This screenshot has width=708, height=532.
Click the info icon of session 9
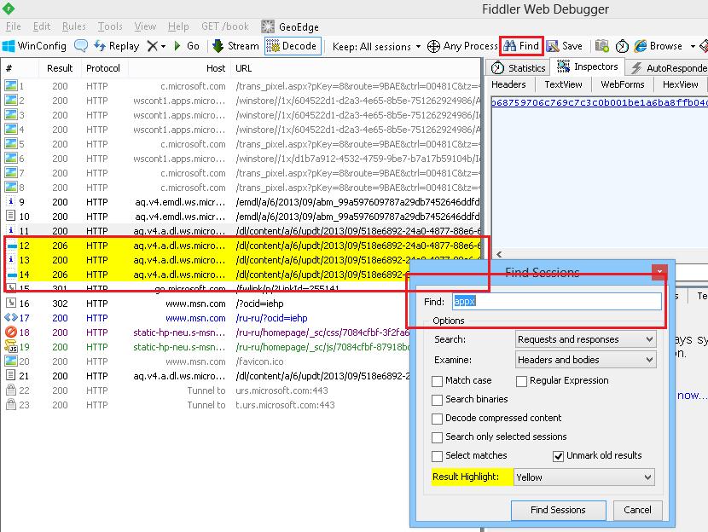click(x=11, y=202)
